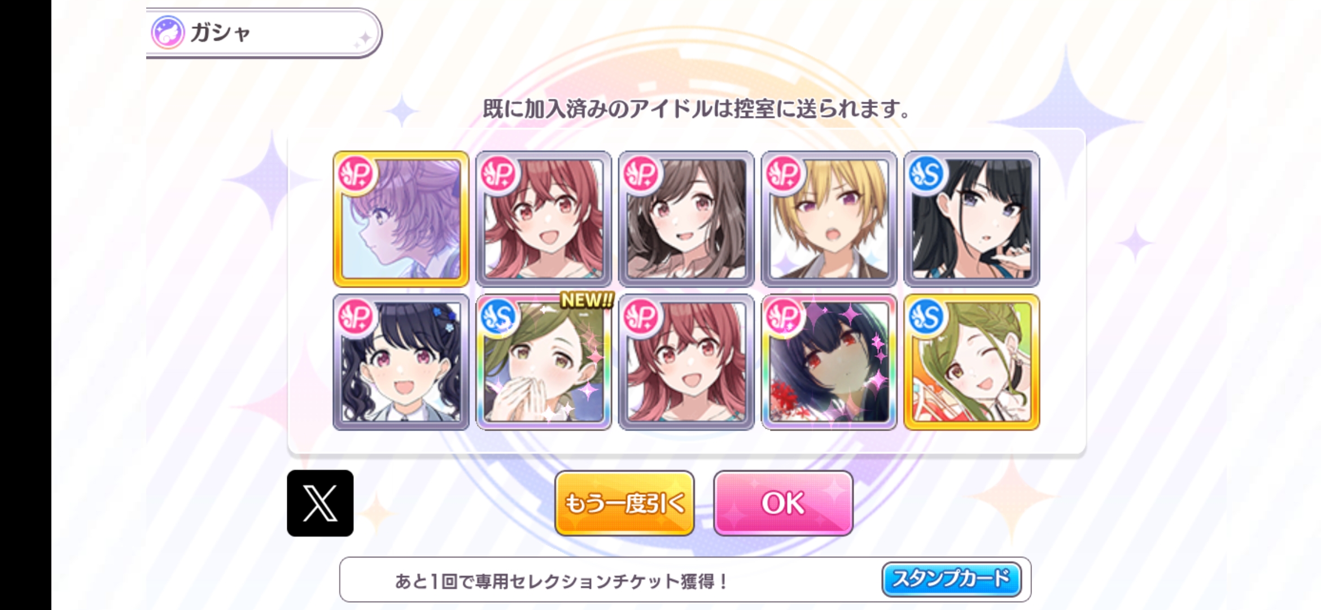
Task: Select the NEW!! green-haired idol card
Action: coord(544,362)
